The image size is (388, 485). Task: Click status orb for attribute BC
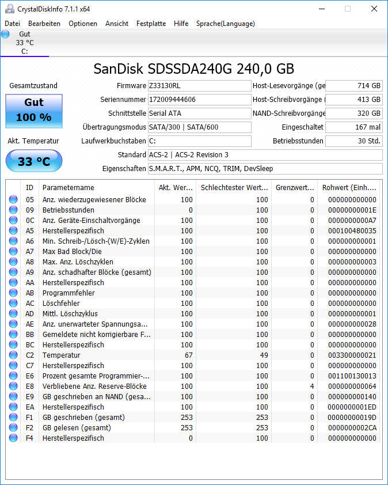point(13,344)
